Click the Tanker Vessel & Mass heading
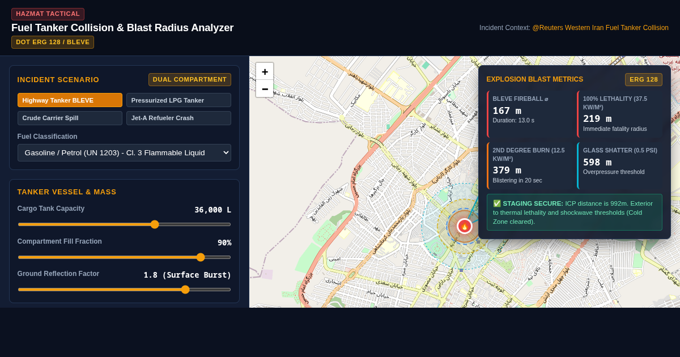Image resolution: width=680 pixels, height=357 pixels. [x=67, y=192]
